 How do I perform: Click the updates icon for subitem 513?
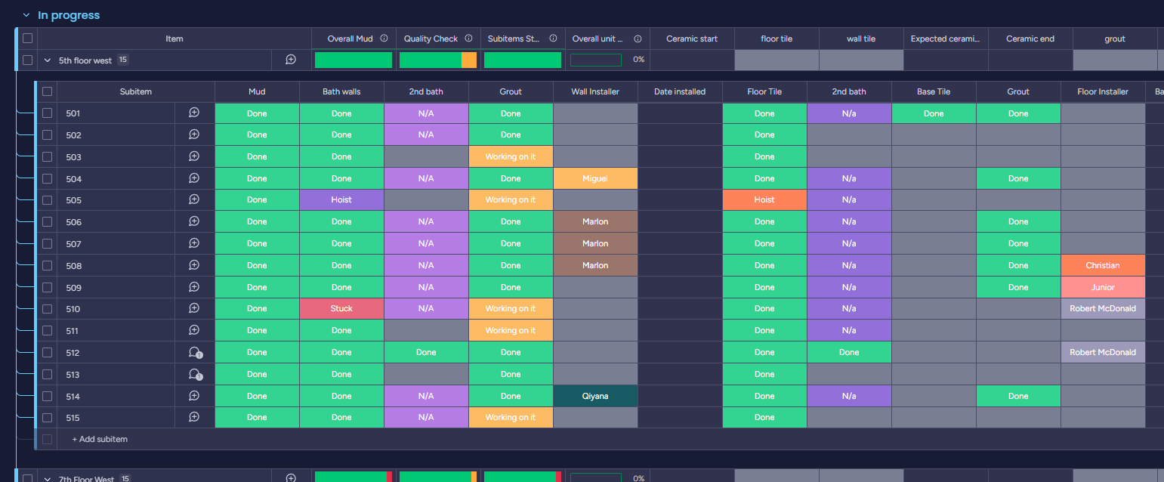[194, 375]
